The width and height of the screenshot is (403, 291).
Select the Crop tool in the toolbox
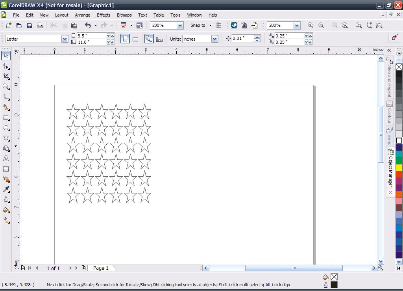pyautogui.click(x=6, y=76)
